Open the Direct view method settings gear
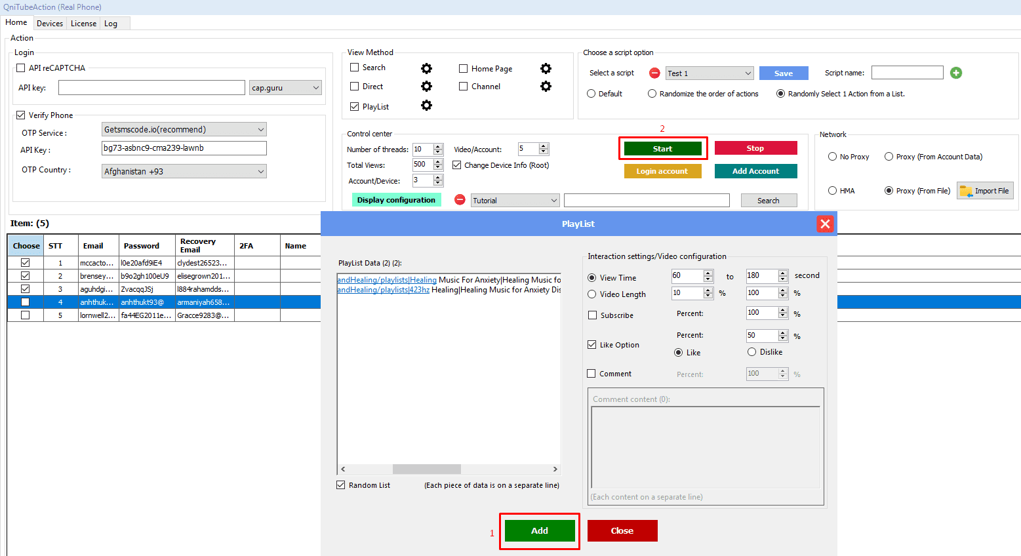The image size is (1021, 556). pos(426,87)
